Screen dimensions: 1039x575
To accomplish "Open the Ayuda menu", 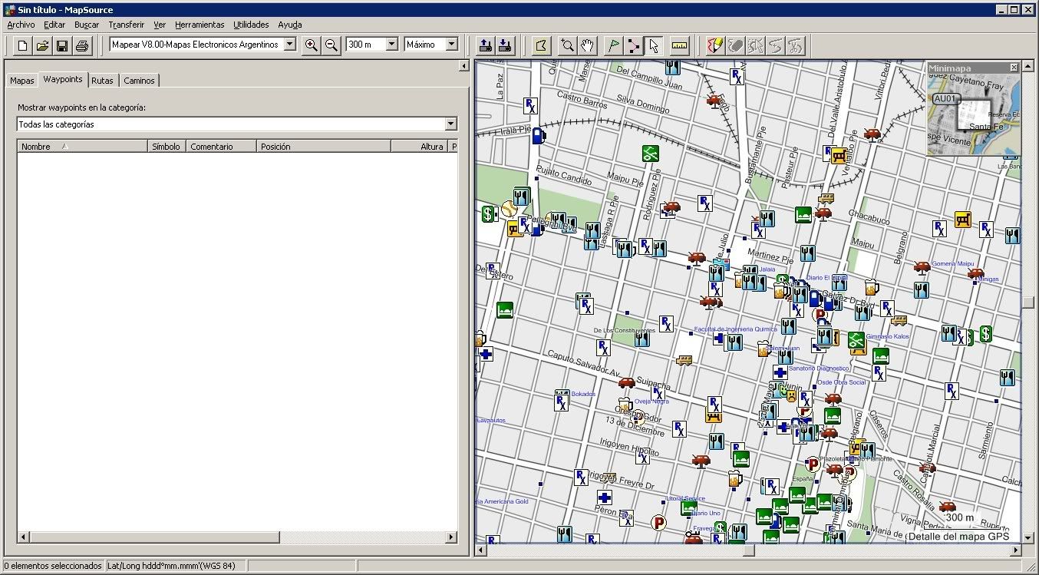I will pyautogui.click(x=290, y=25).
